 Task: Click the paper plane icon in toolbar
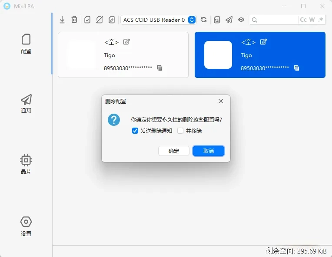click(229, 20)
